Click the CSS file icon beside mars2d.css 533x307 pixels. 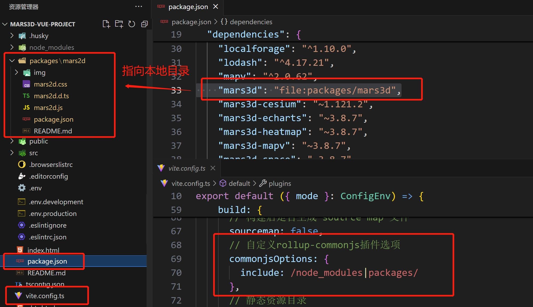click(x=26, y=84)
